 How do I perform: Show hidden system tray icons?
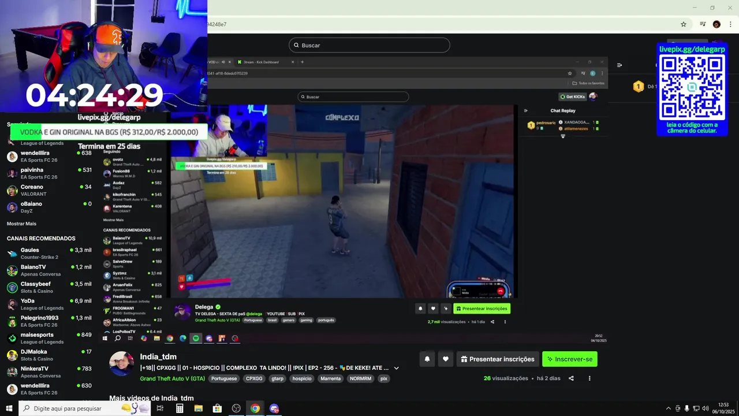669,408
